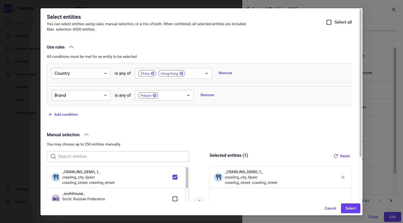
Task: Click the entity list scrollbar
Action: point(187,178)
